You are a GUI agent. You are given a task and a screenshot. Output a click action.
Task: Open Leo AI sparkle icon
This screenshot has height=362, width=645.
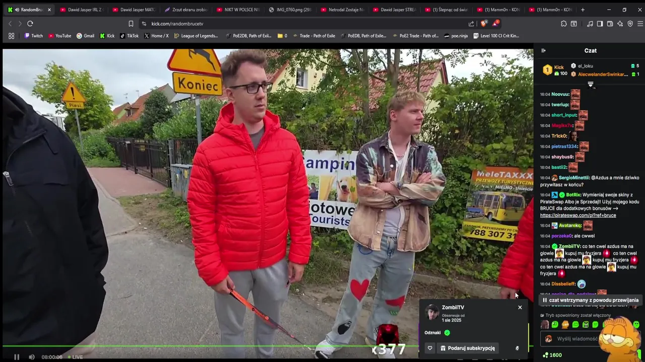click(620, 24)
